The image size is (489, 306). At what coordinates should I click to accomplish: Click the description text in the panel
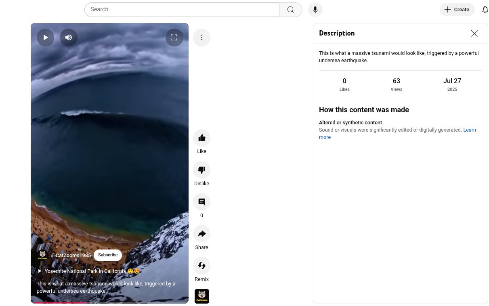click(x=399, y=57)
